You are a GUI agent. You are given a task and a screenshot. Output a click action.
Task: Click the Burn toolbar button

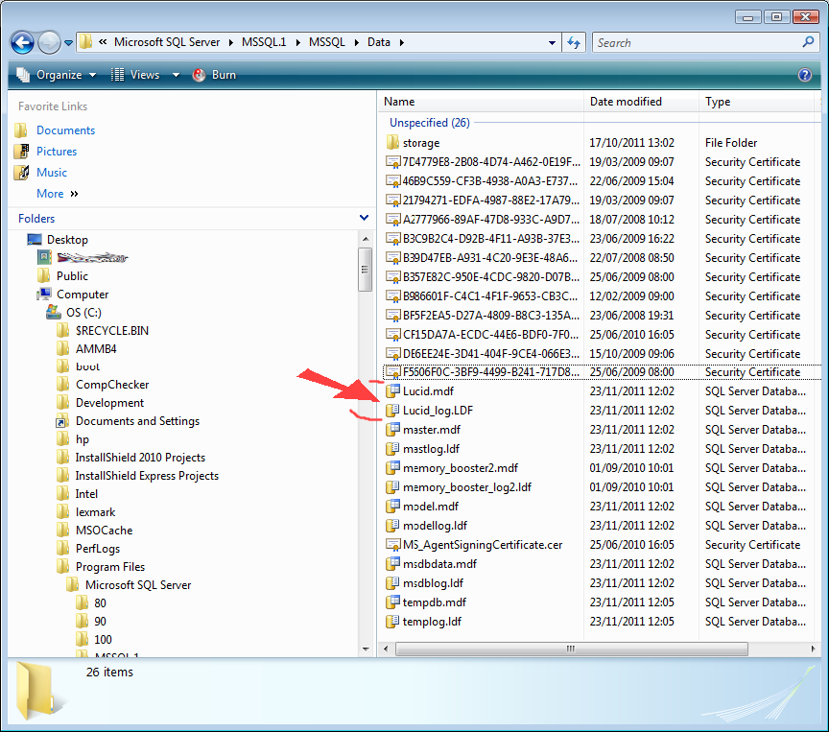pos(215,75)
